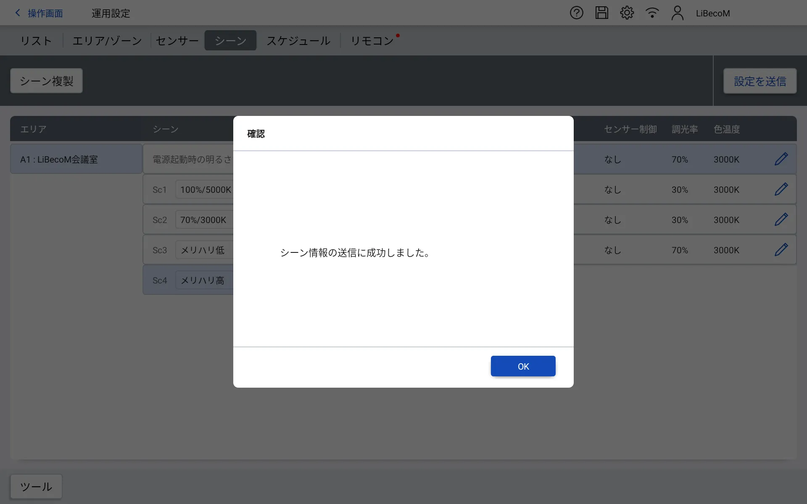The height and width of the screenshot is (504, 807).
Task: Click the シーン複製 button
Action: point(46,81)
